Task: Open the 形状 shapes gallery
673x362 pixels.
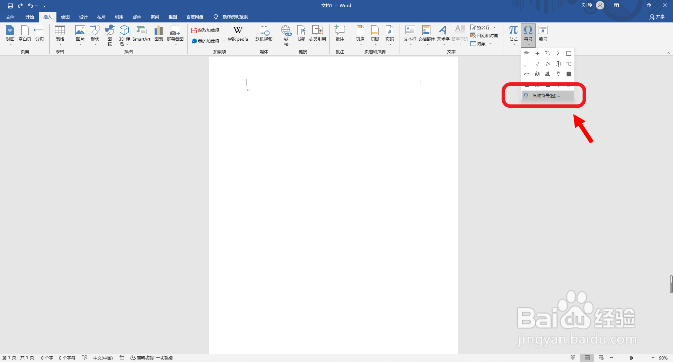Action: click(x=95, y=34)
